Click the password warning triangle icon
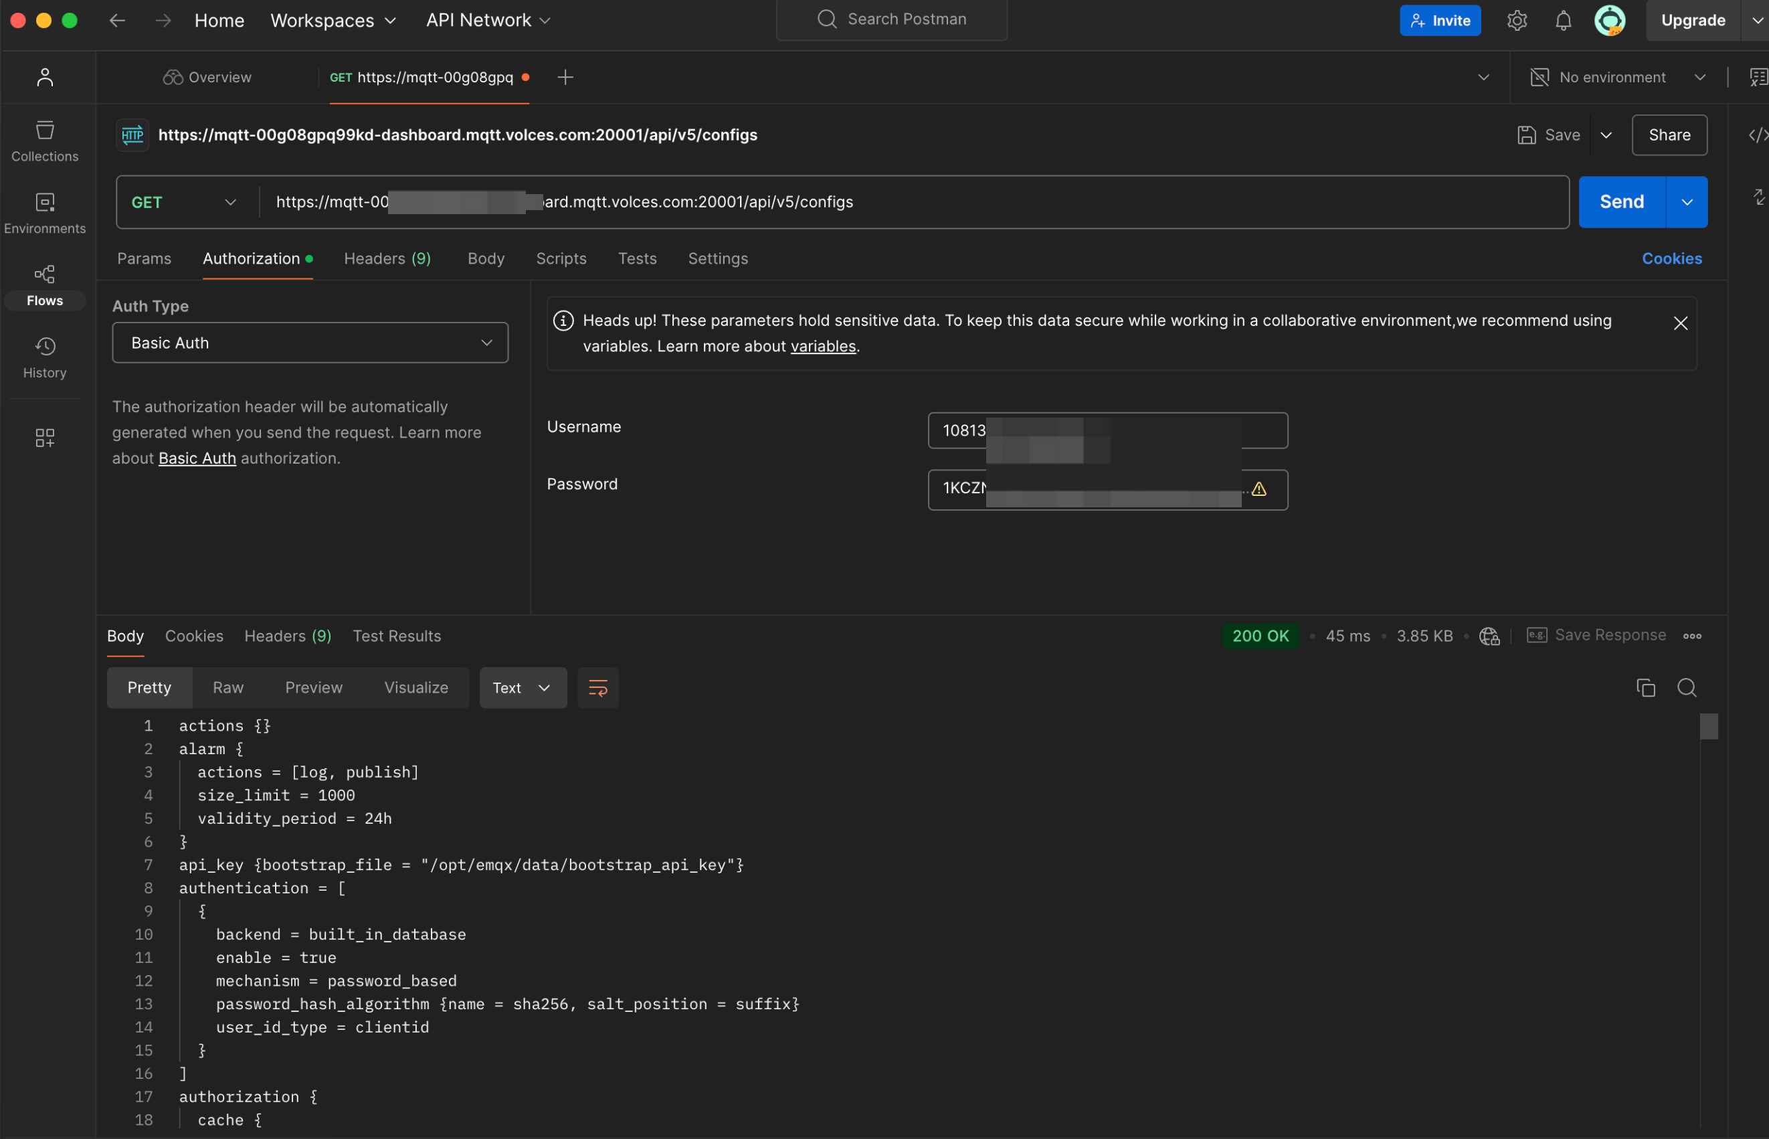The height and width of the screenshot is (1139, 1769). pyautogui.click(x=1259, y=489)
